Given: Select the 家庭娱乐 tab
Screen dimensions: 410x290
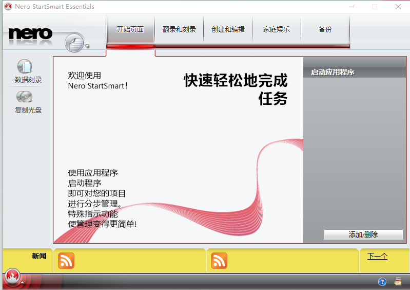Looking at the screenshot, I should 277,29.
